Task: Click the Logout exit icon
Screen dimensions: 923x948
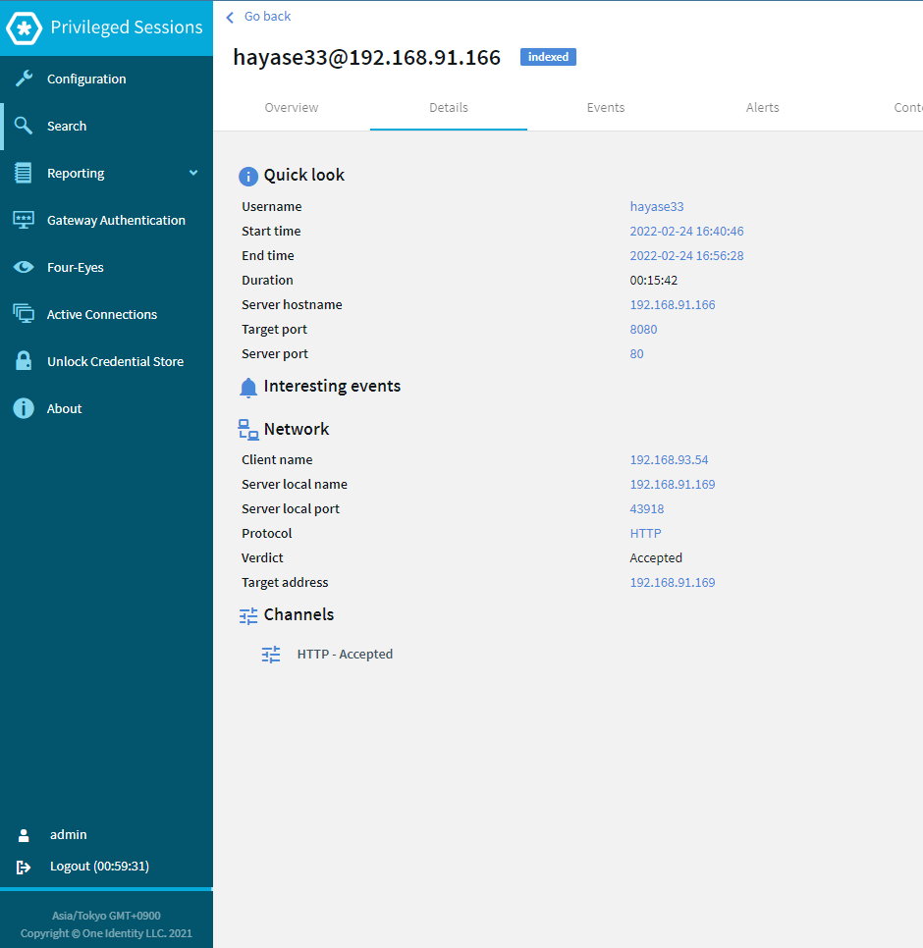Action: (23, 867)
